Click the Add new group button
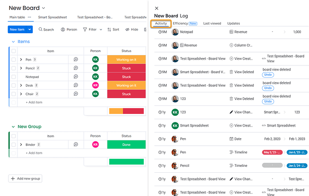Image resolution: width=309 pixels, height=196 pixels. pos(25,179)
